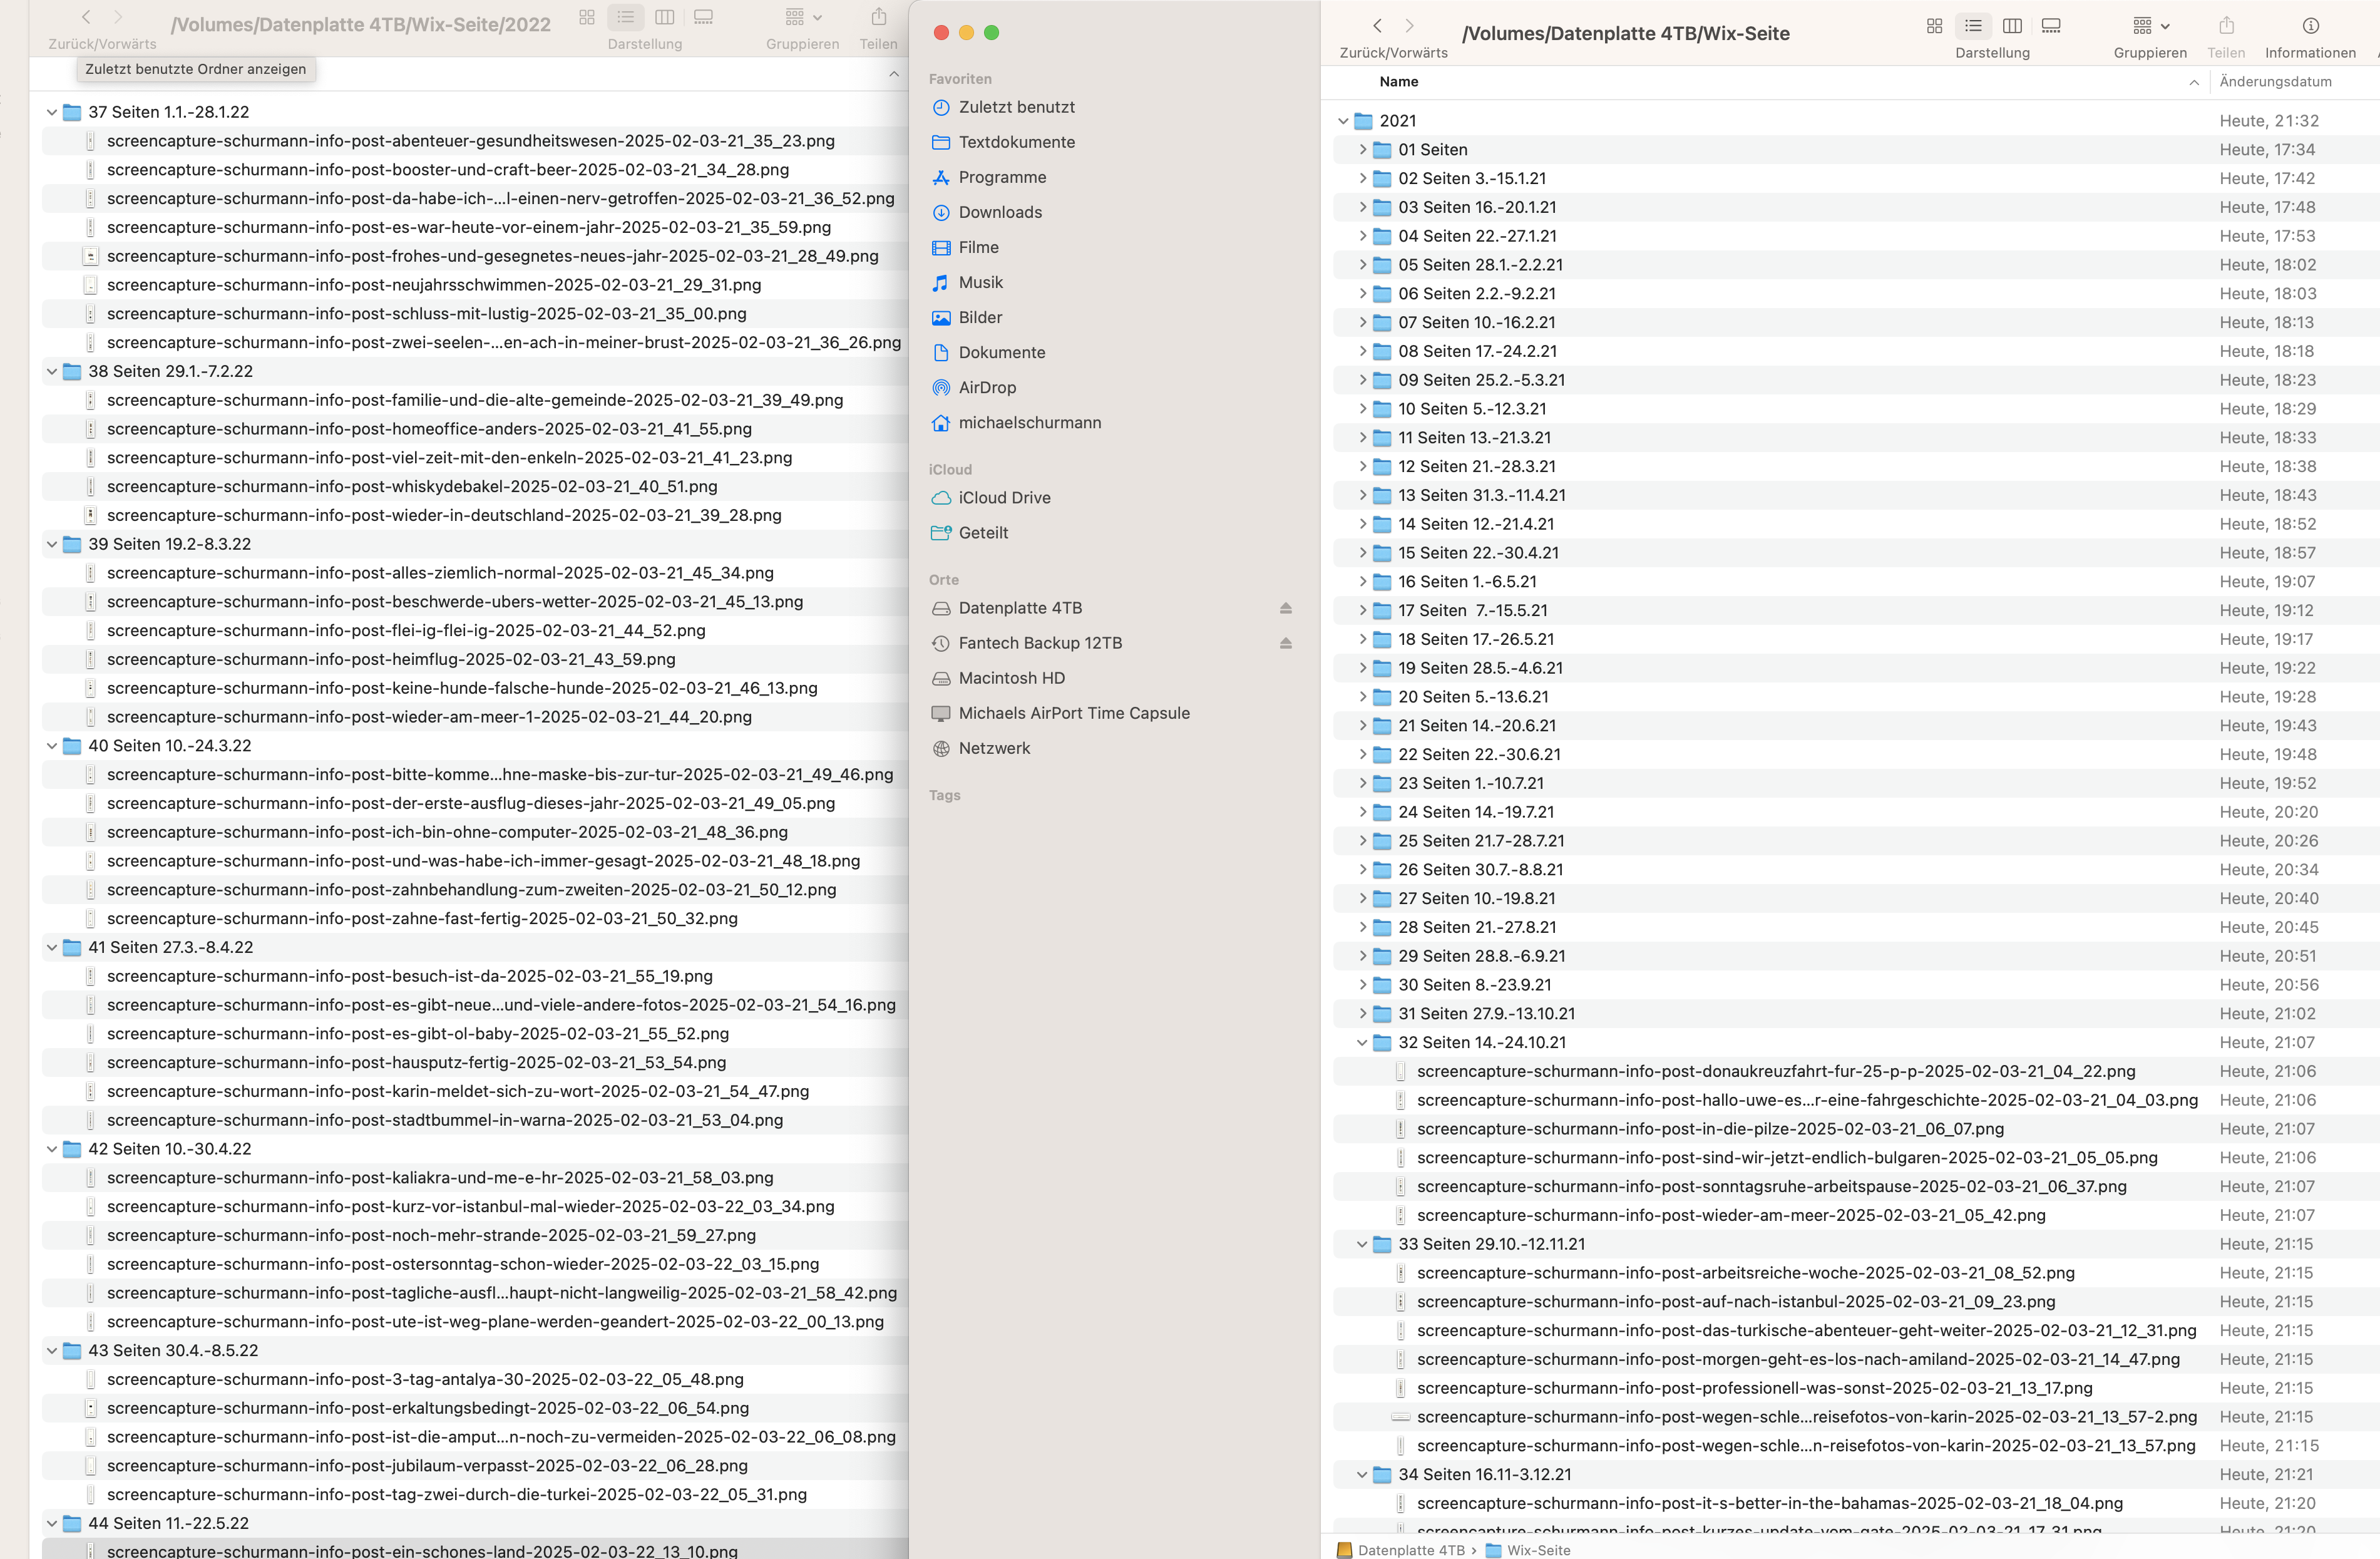Screen dimensions: 2380x1559
Task: Expand the 01 Seiten folder
Action: pos(1362,150)
